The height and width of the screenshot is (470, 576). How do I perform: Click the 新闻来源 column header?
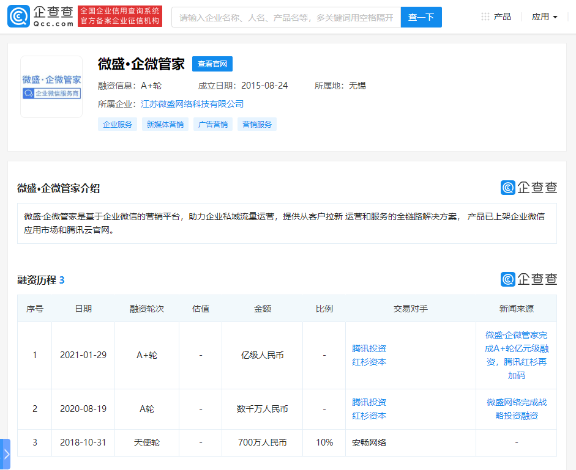coord(517,309)
